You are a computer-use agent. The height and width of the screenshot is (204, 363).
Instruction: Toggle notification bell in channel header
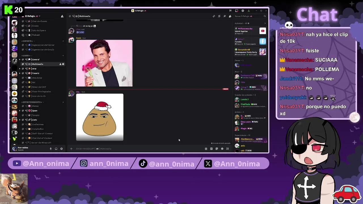click(219, 16)
